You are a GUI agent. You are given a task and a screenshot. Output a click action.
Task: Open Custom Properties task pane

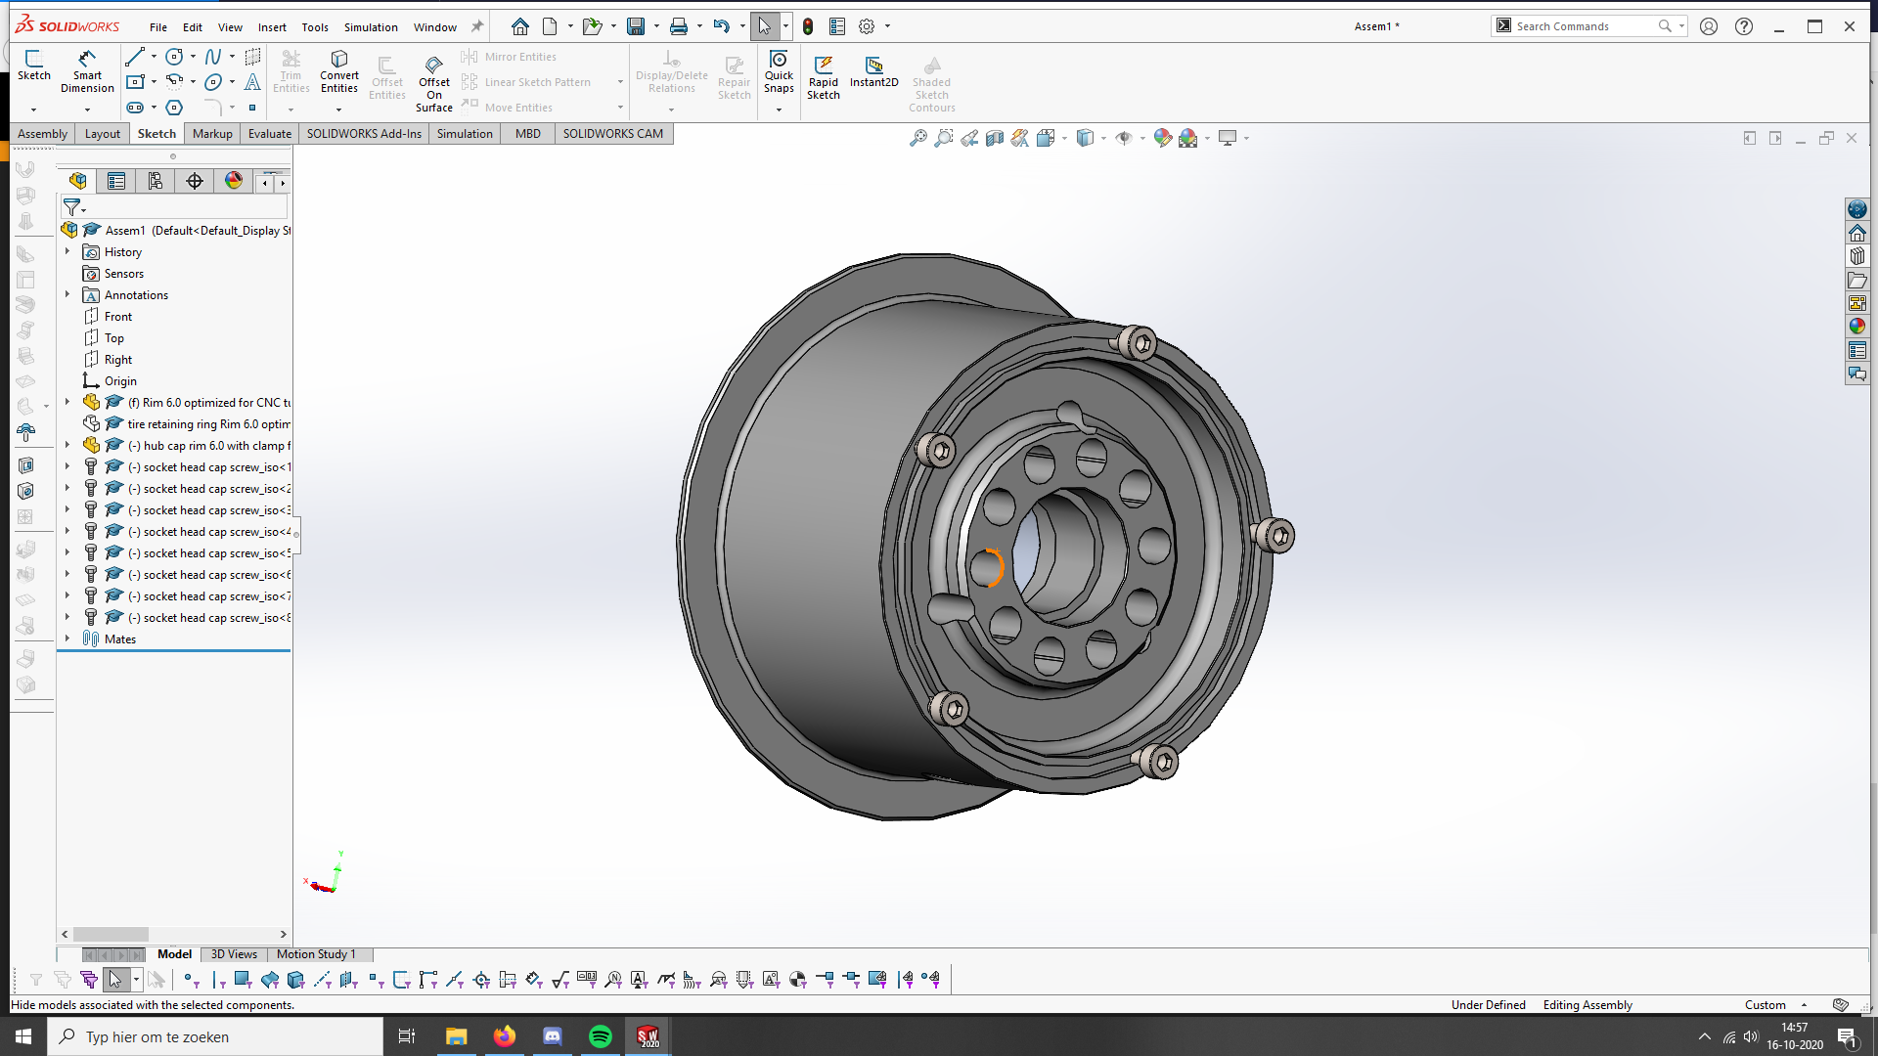(x=1856, y=350)
